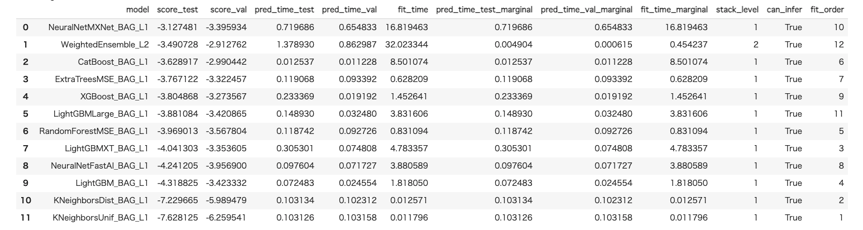Click the pred_time_test column header
Screen dimensions: 863x230
click(284, 9)
